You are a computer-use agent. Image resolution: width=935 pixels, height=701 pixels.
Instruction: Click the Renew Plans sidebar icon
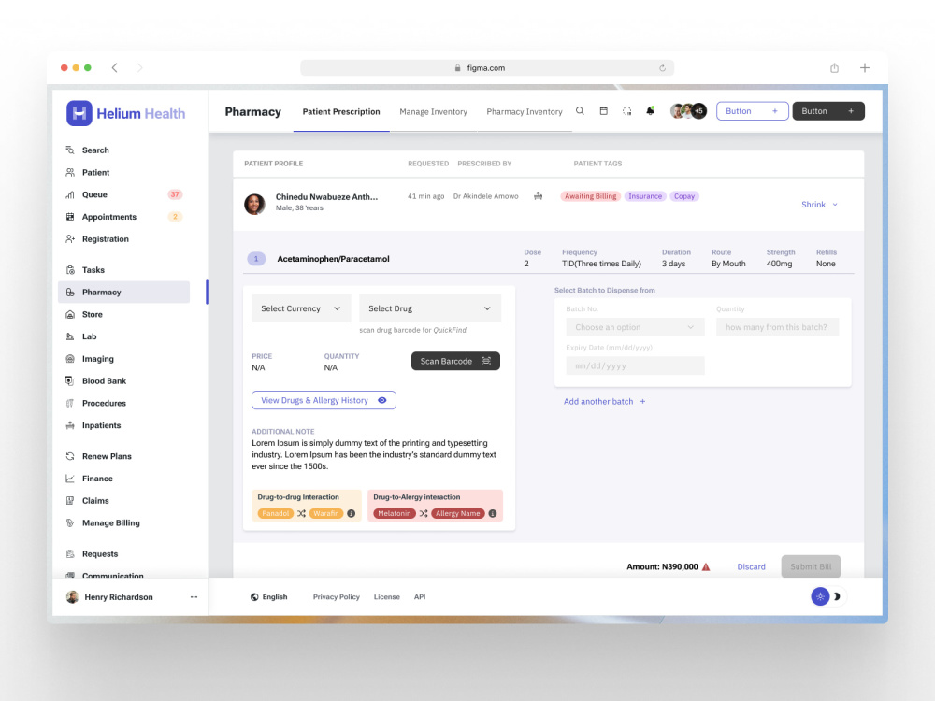[x=70, y=457]
